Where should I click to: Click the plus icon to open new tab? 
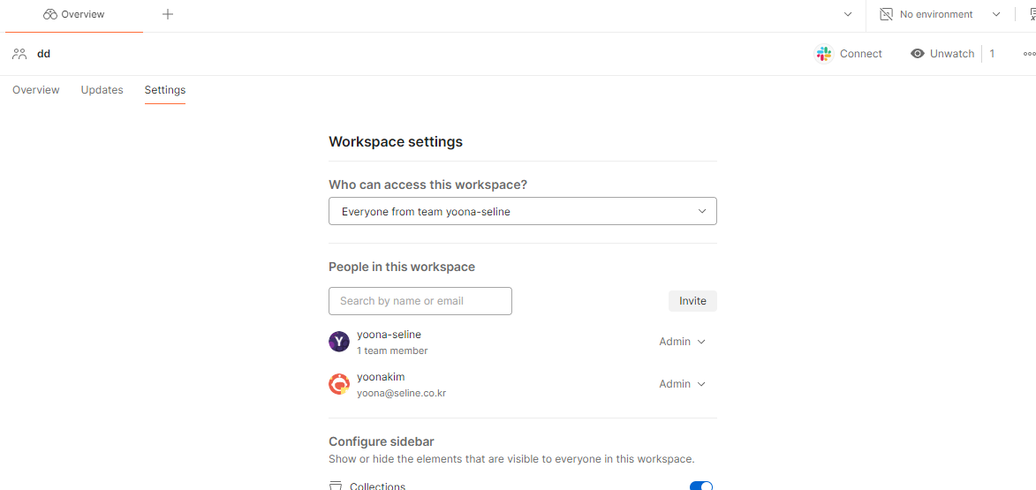pyautogui.click(x=168, y=14)
